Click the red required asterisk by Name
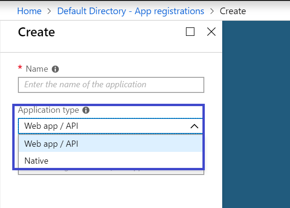 click(20, 68)
